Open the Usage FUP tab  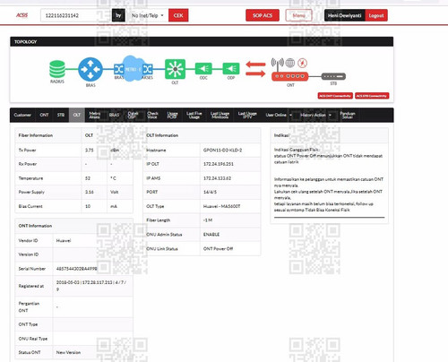(x=172, y=115)
